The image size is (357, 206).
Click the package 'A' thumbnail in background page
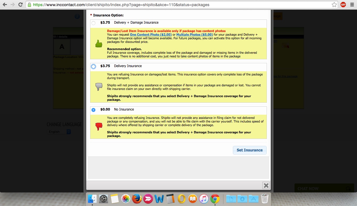(62, 47)
